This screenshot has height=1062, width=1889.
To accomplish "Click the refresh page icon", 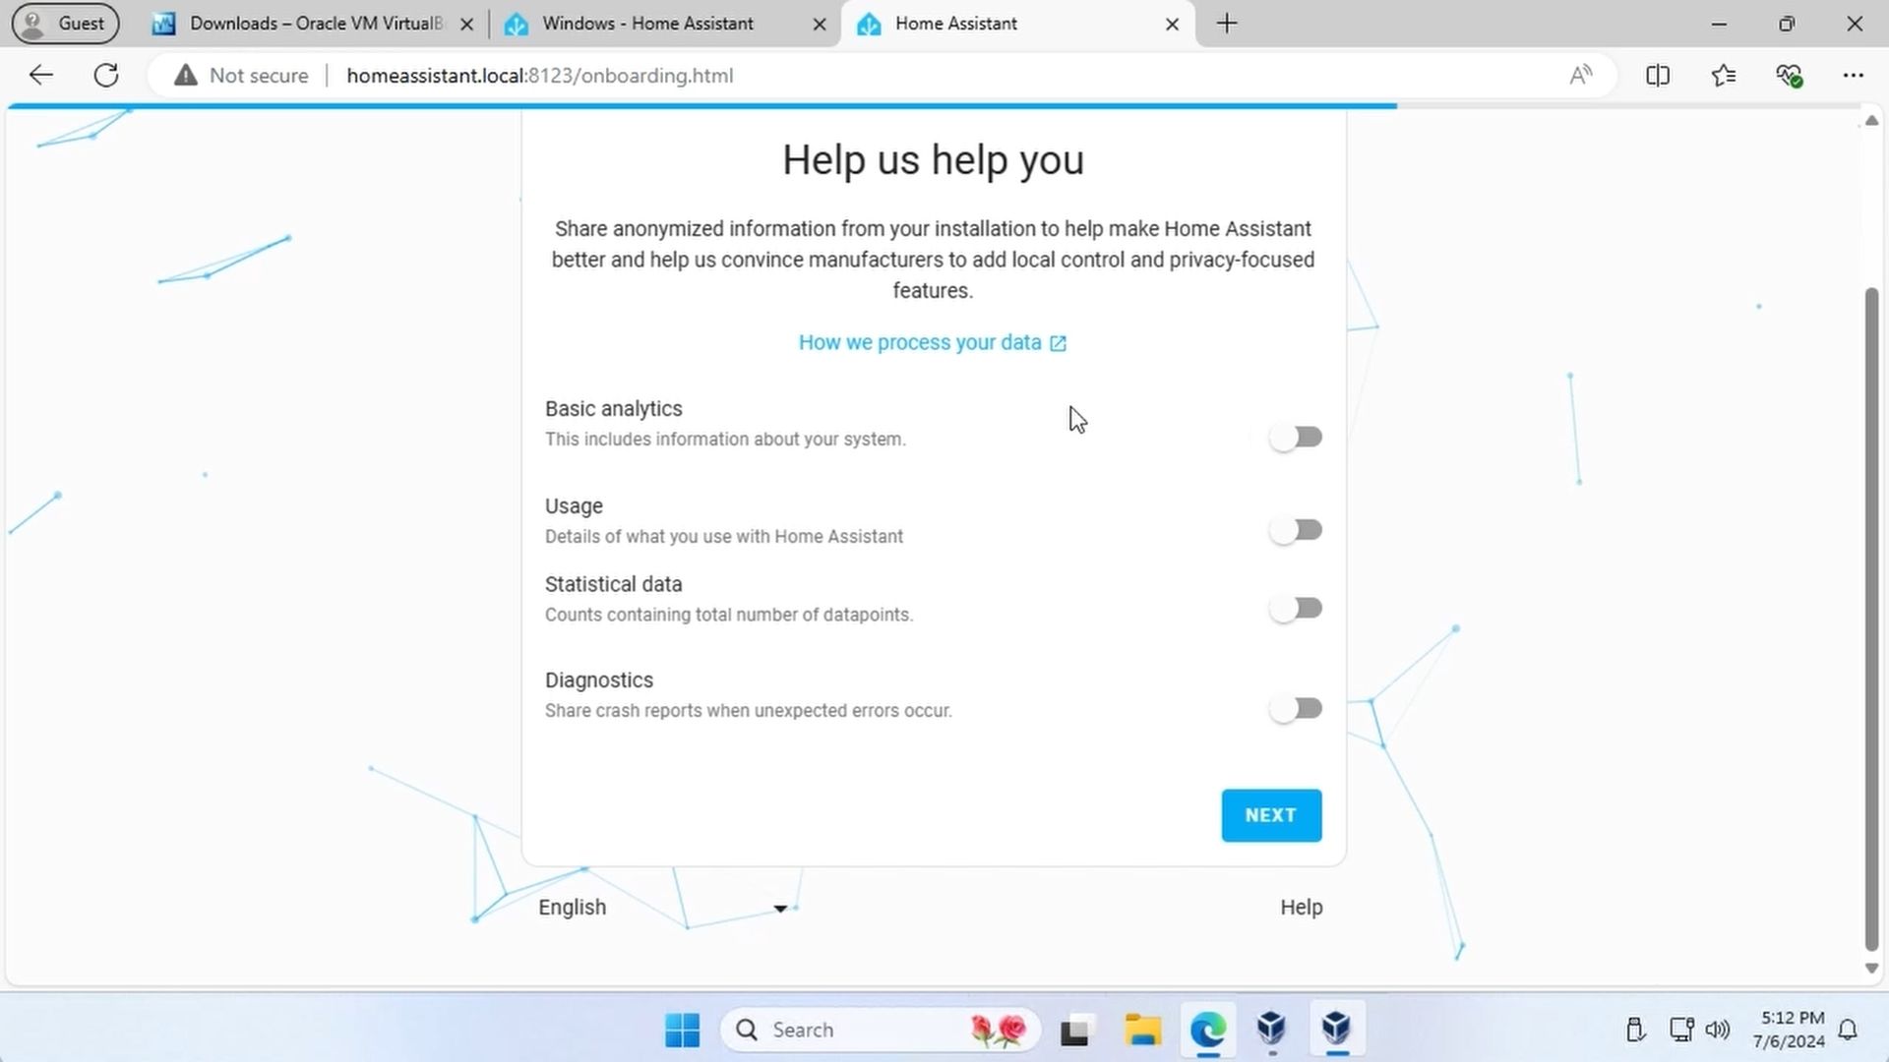I will pyautogui.click(x=106, y=75).
